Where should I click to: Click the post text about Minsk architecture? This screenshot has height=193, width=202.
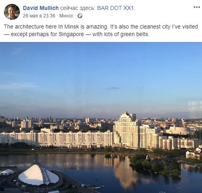(101, 31)
